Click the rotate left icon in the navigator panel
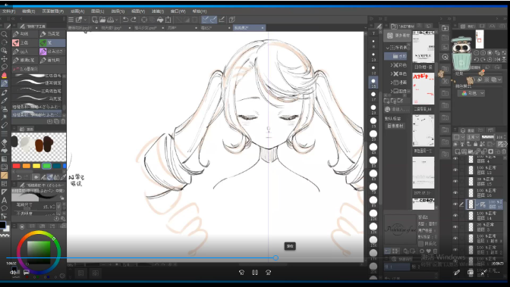 [x=477, y=60]
